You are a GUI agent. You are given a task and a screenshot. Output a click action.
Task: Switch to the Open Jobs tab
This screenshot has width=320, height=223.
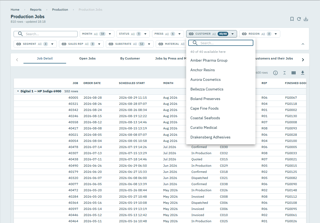[x=87, y=58]
